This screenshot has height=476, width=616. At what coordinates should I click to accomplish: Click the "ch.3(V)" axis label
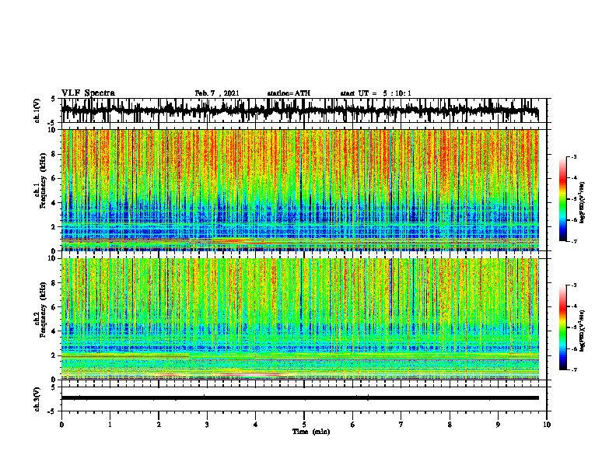pyautogui.click(x=37, y=400)
